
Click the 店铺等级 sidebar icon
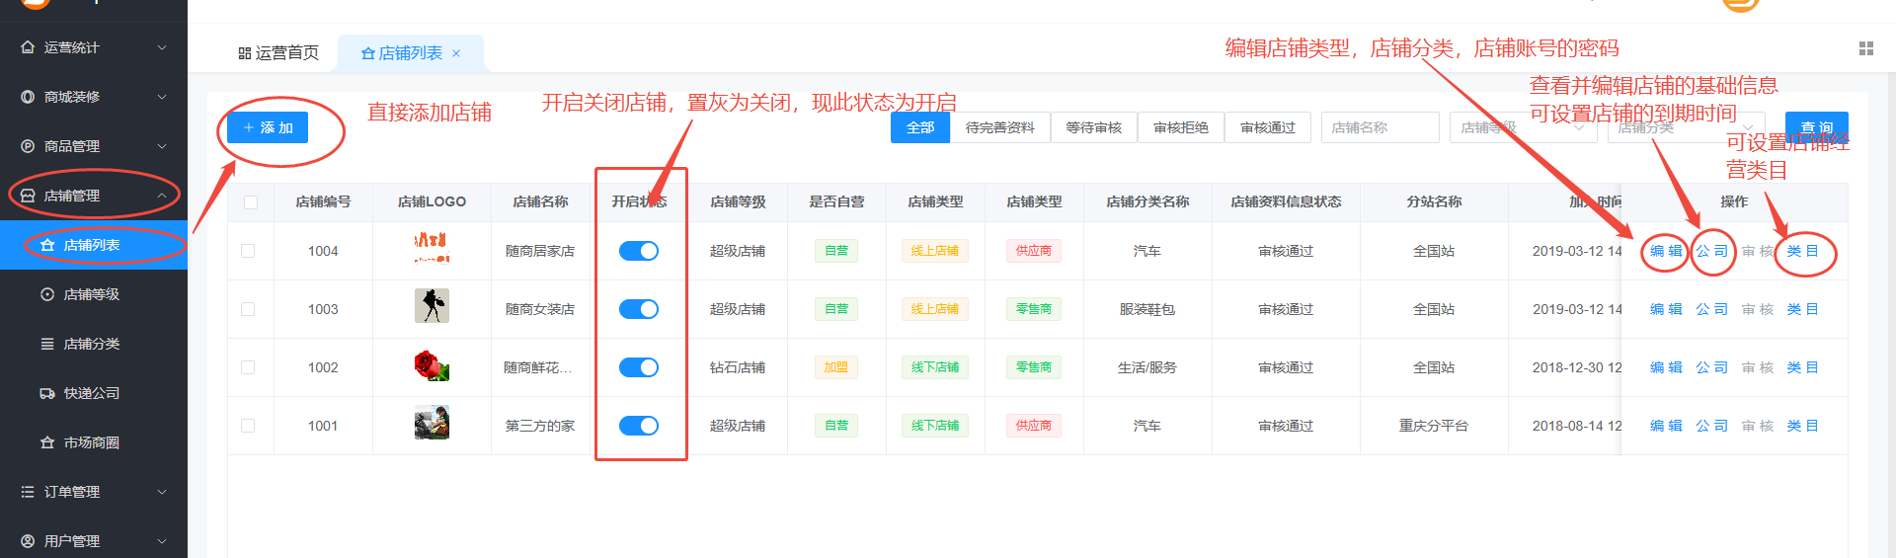pos(47,294)
